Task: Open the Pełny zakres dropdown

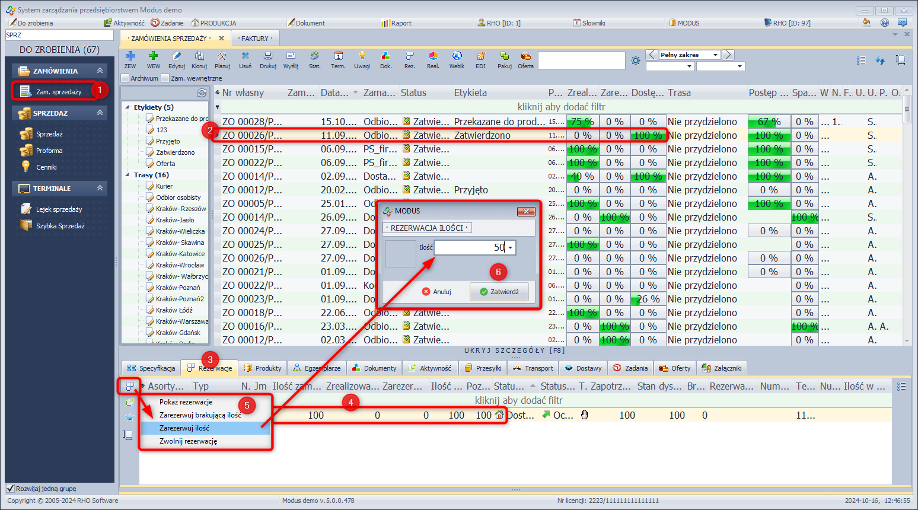Action: (x=715, y=55)
